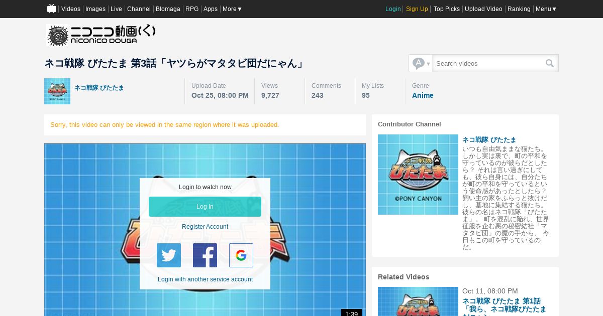
Task: Click small uploader channel thumbnail
Action: coord(57,91)
